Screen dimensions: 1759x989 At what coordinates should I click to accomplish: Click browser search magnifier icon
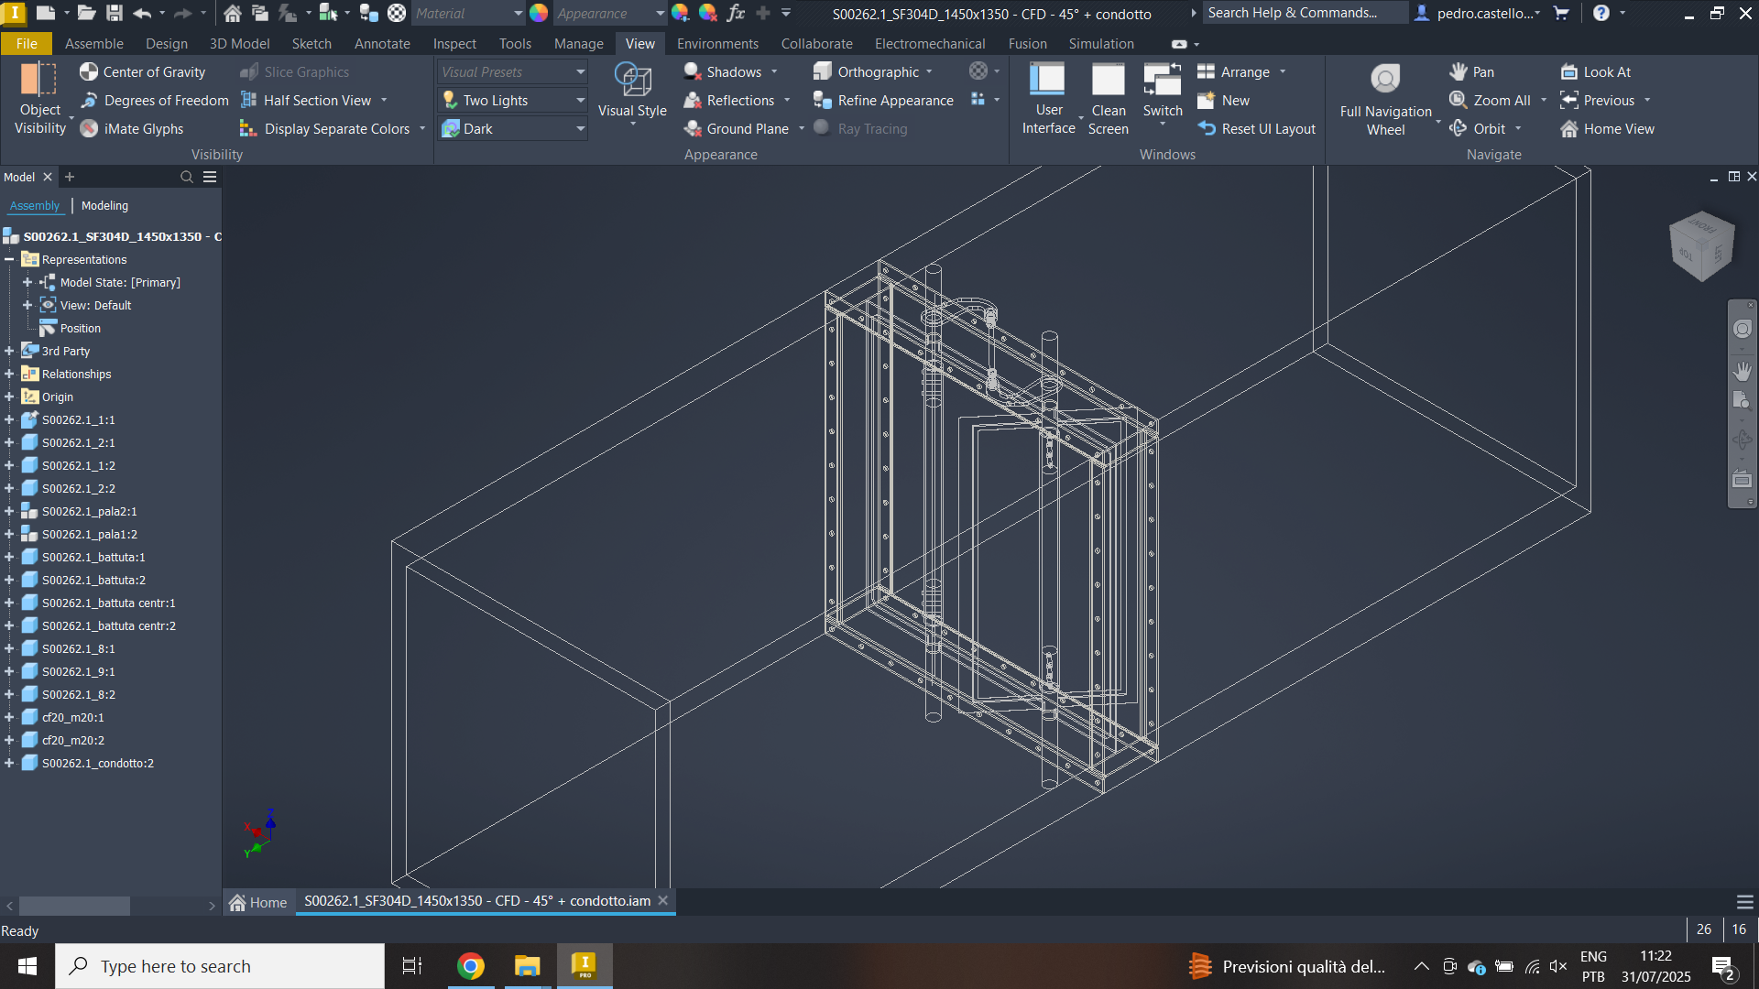click(x=187, y=177)
